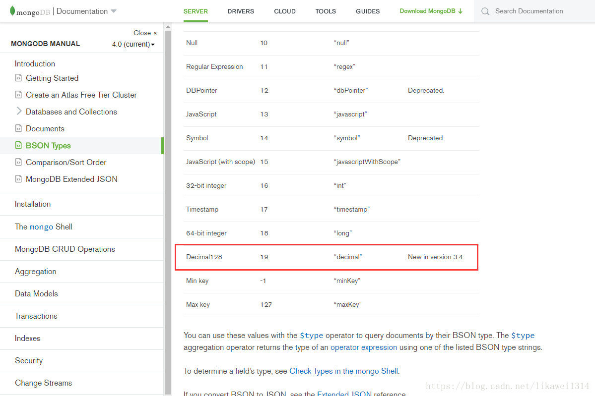595x396 pixels.
Task: Click the DBPointer Deprecated. note
Action: tap(426, 91)
